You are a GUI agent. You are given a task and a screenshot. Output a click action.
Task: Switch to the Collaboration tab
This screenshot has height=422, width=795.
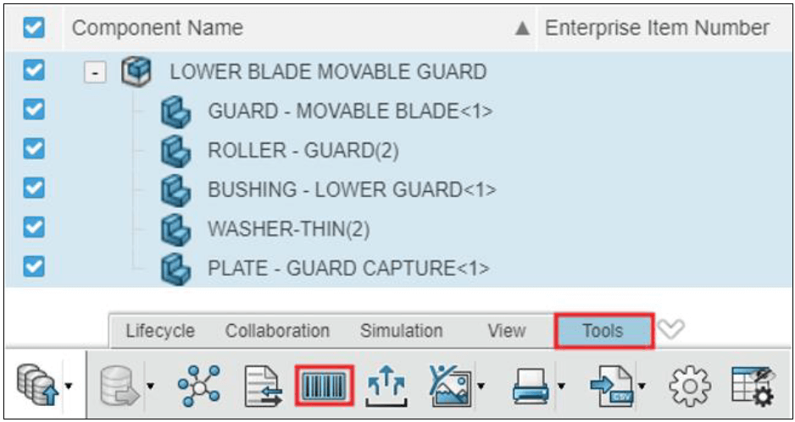pos(277,331)
